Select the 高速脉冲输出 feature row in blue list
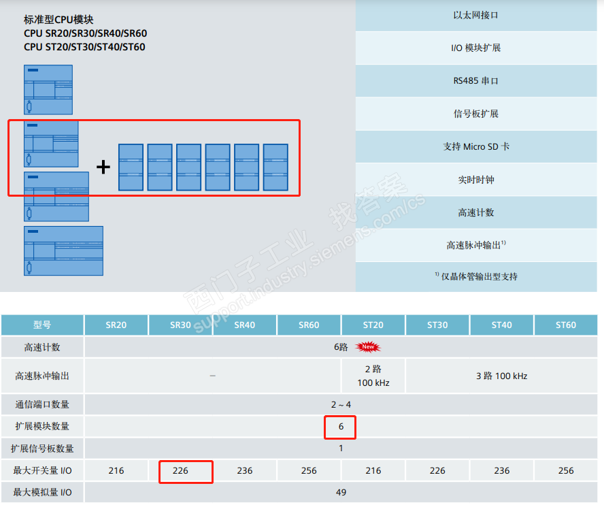 pos(476,245)
